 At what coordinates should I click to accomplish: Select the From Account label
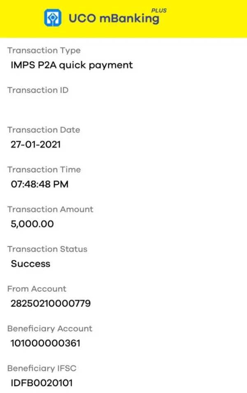point(37,289)
